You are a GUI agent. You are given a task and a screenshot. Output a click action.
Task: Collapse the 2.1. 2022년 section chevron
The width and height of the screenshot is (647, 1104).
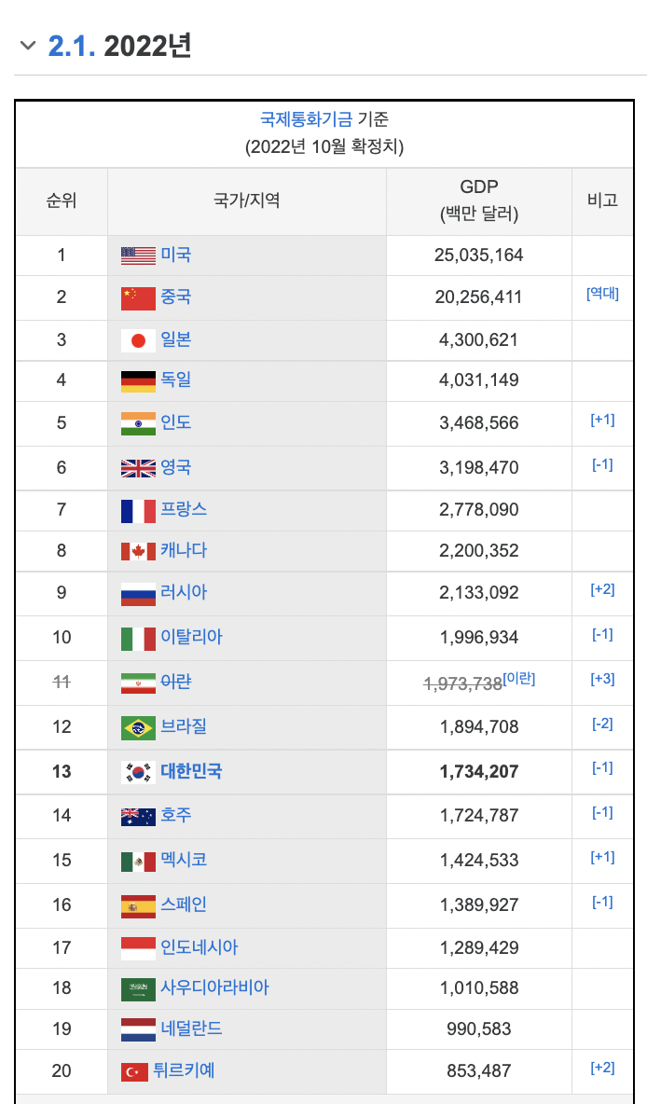pyautogui.click(x=28, y=46)
